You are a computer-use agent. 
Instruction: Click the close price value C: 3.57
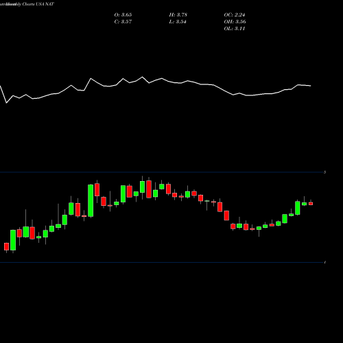123,22
